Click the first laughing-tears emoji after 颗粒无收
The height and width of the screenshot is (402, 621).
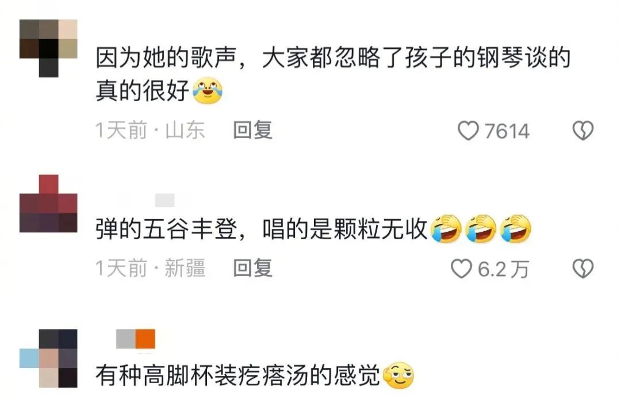click(446, 228)
